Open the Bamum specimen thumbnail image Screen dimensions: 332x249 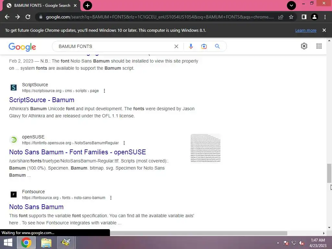(x=206, y=148)
